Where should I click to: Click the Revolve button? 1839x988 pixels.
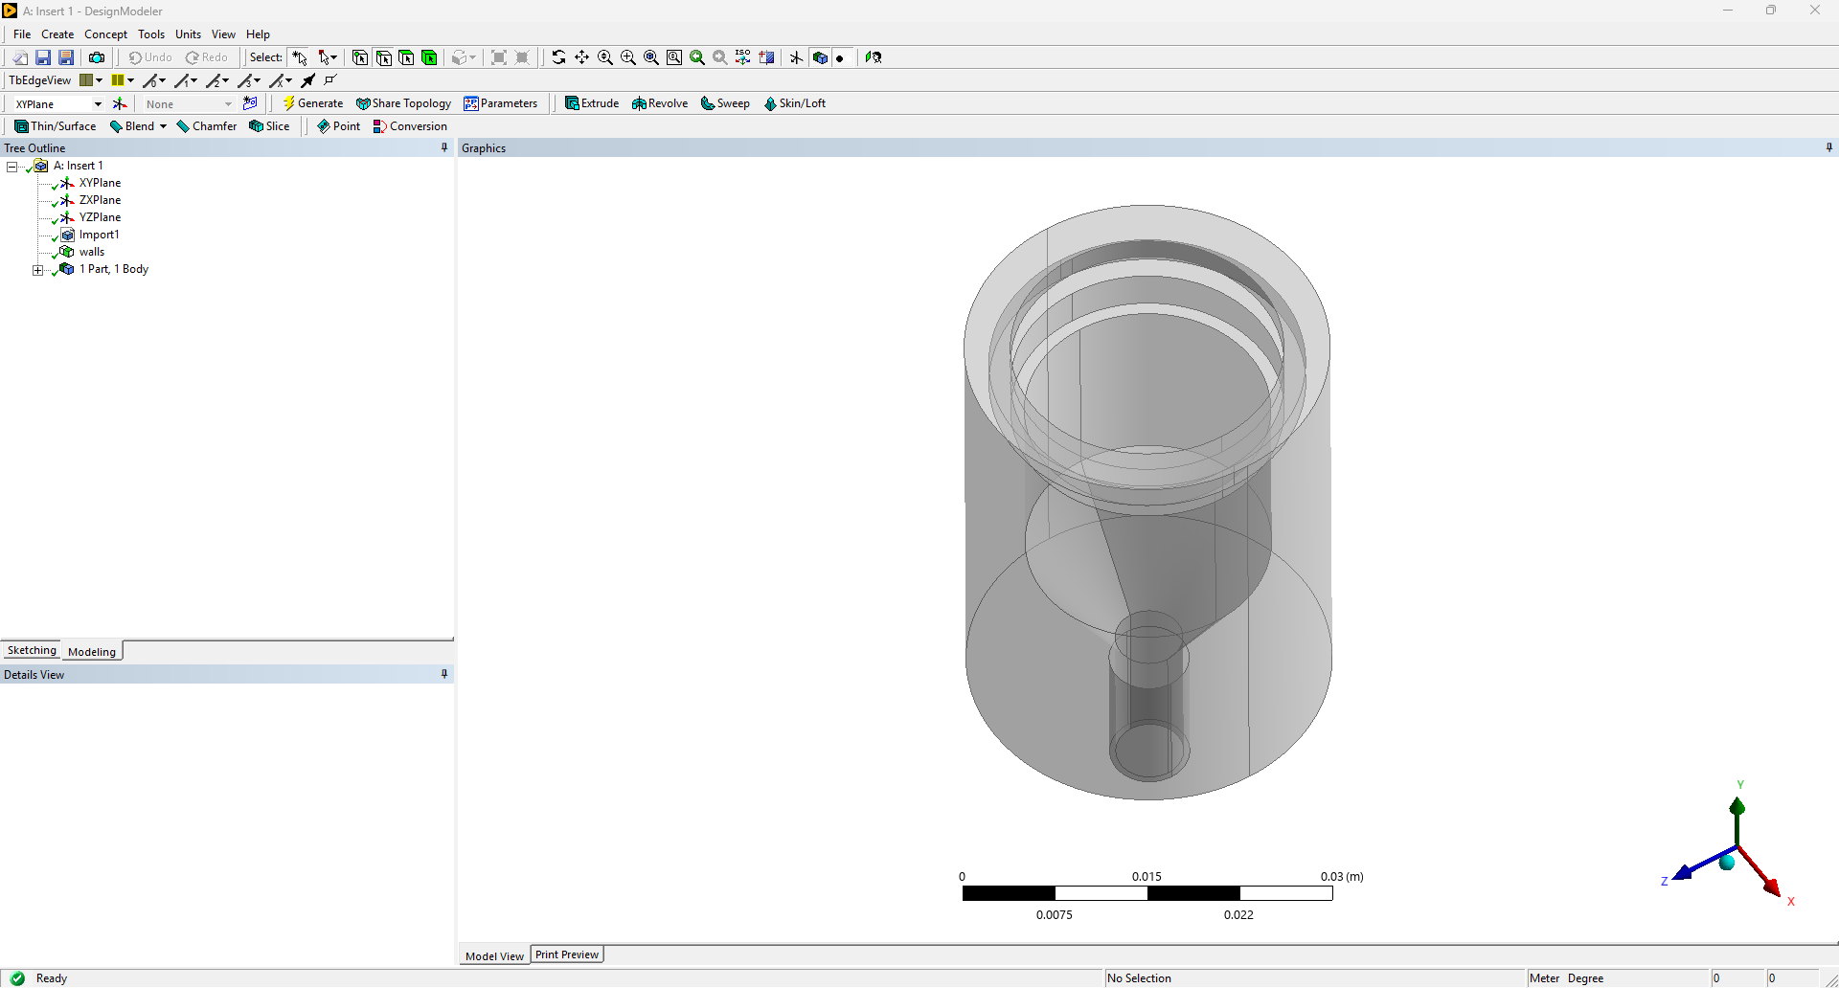point(660,103)
